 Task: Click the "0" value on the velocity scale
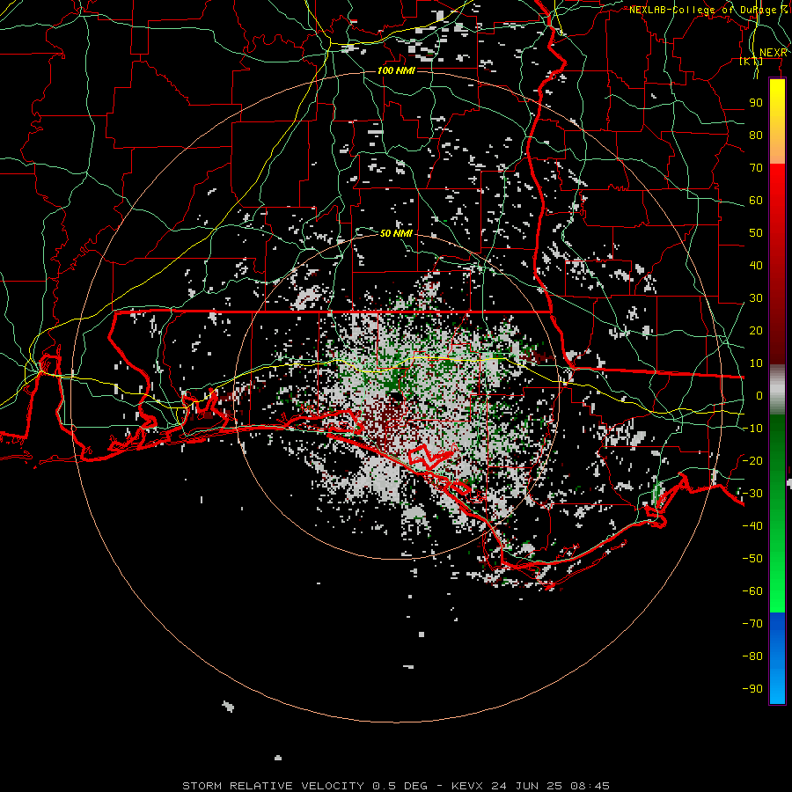[759, 395]
